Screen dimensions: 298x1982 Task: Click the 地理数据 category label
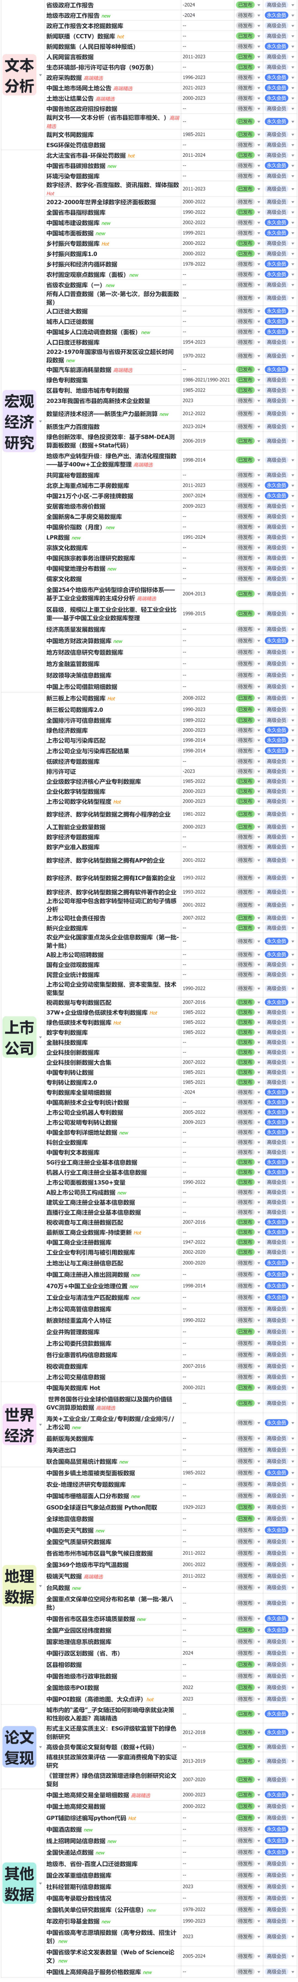pyautogui.click(x=19, y=1586)
